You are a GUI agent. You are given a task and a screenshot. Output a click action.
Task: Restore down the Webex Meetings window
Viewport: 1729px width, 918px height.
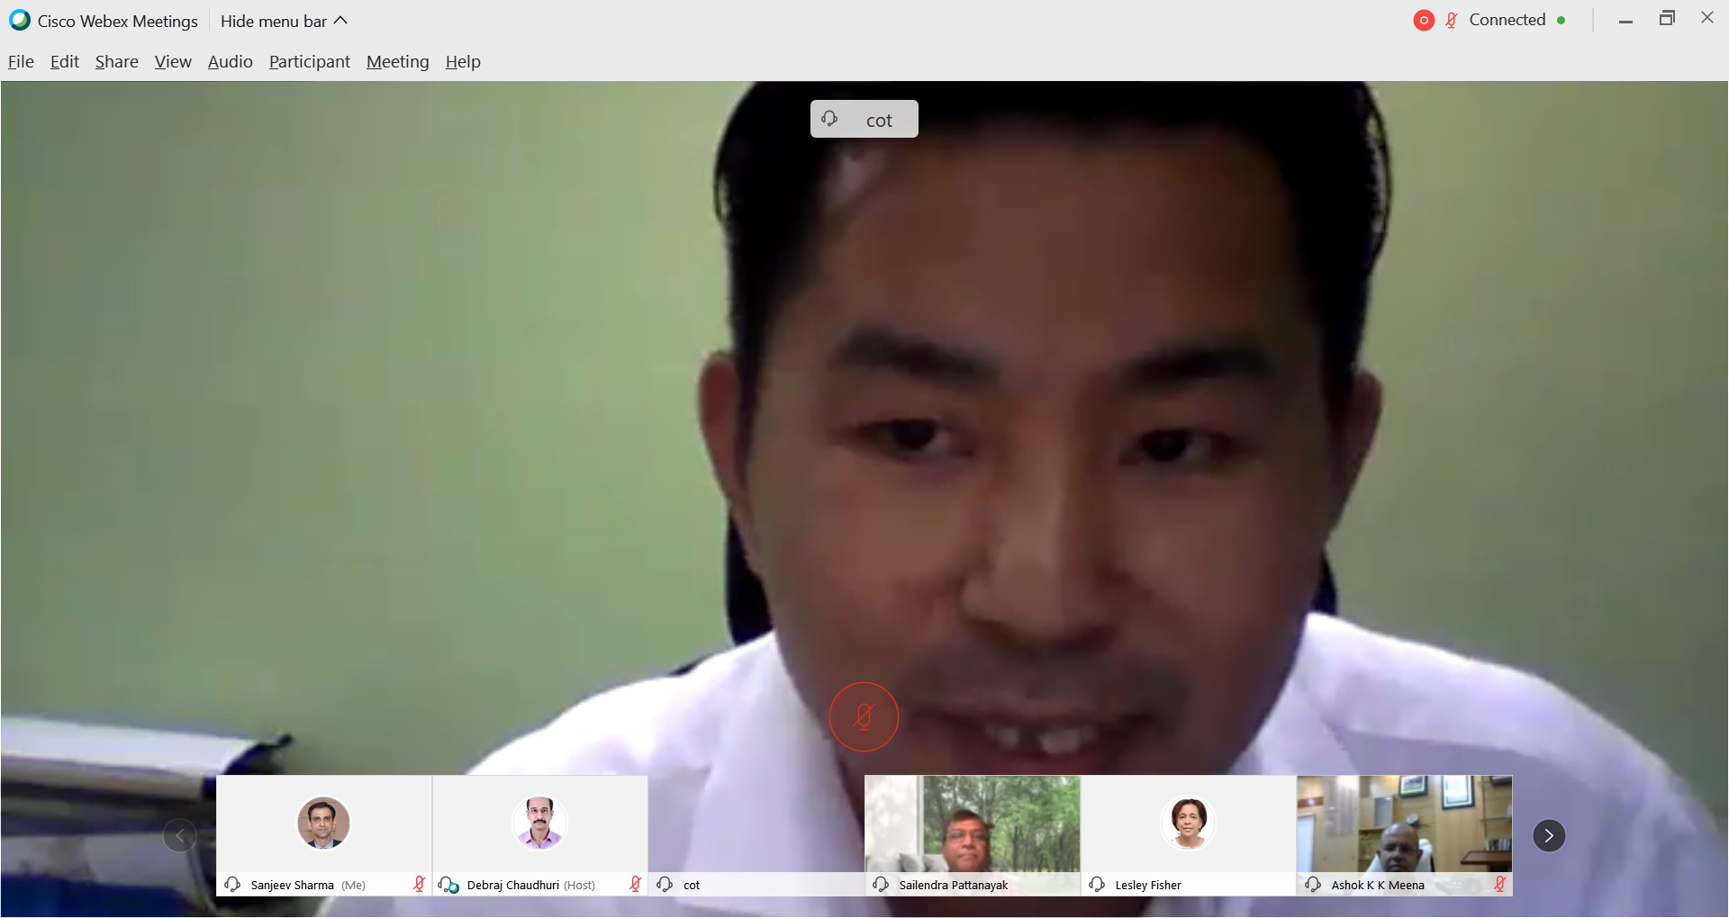[x=1667, y=18]
